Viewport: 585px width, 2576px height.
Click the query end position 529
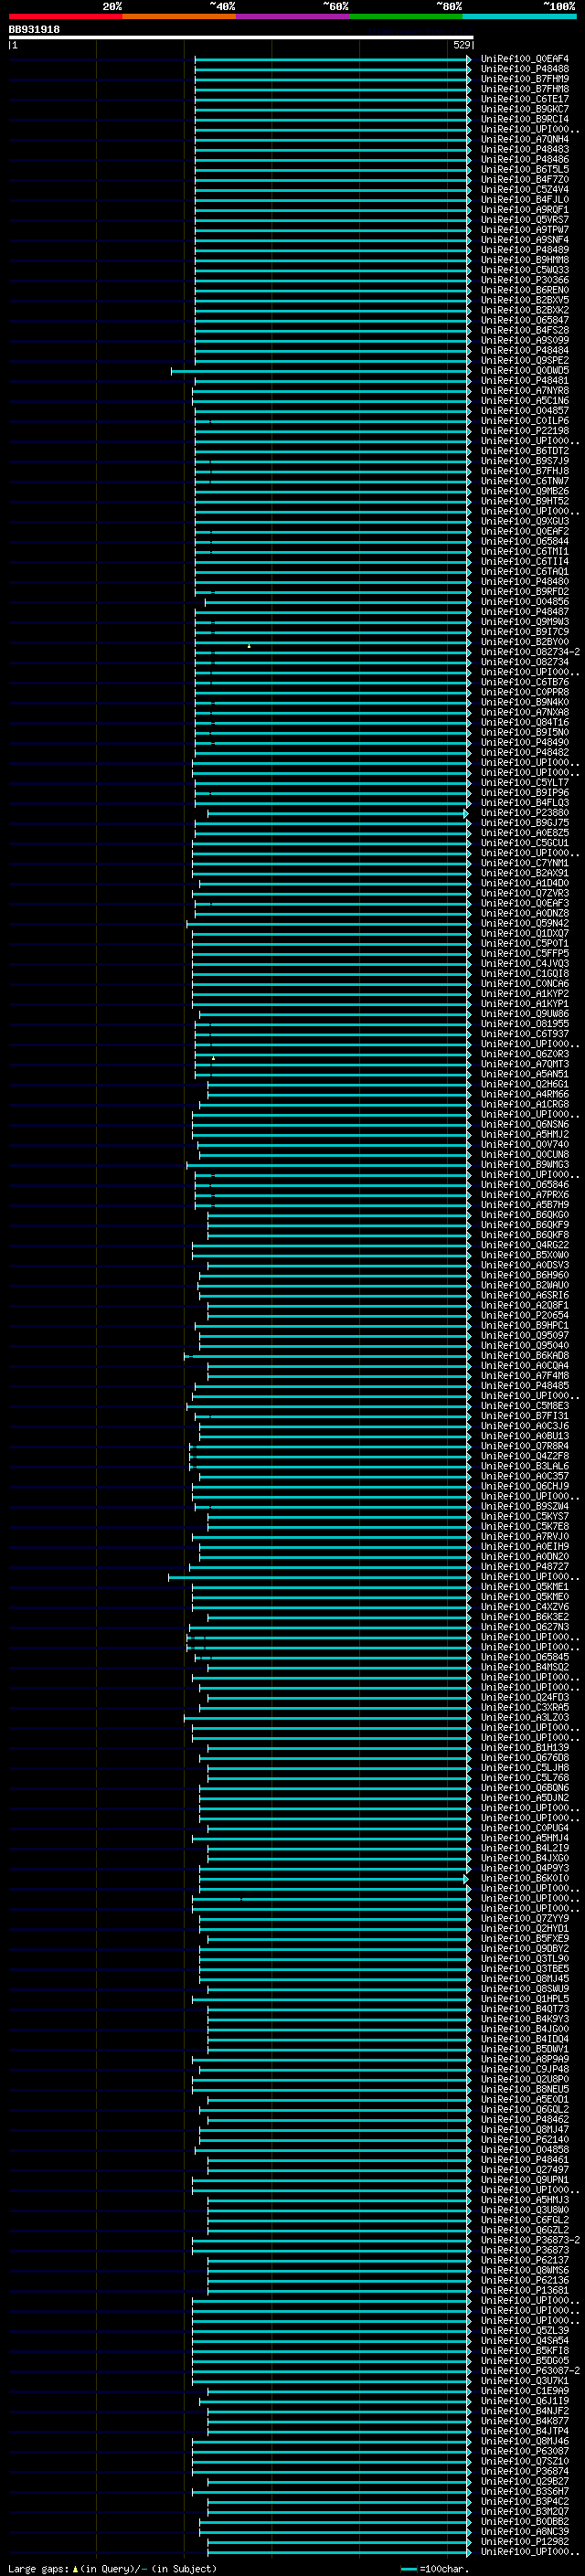point(461,45)
